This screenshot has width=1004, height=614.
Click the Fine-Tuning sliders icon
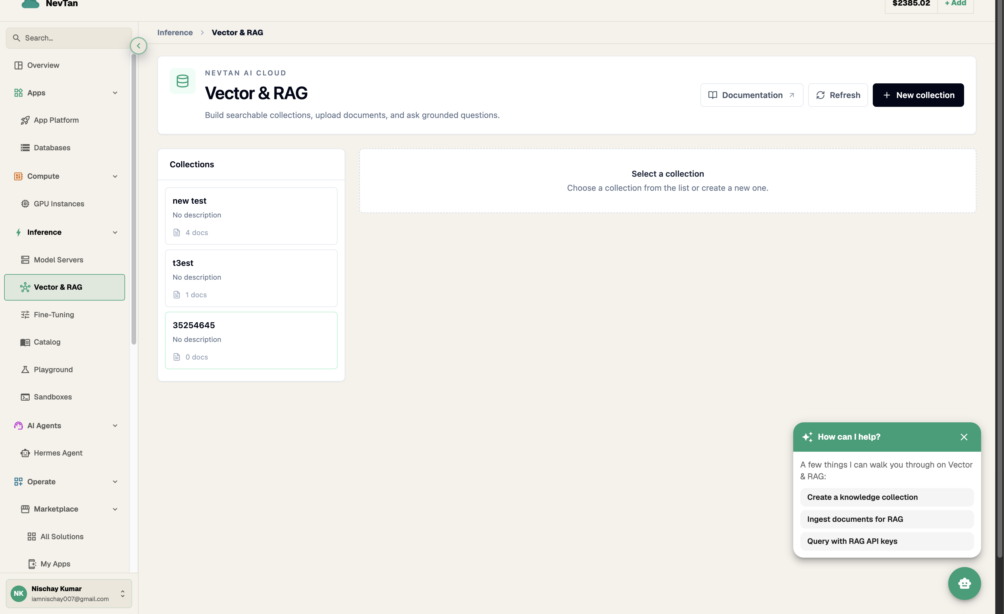click(x=25, y=315)
